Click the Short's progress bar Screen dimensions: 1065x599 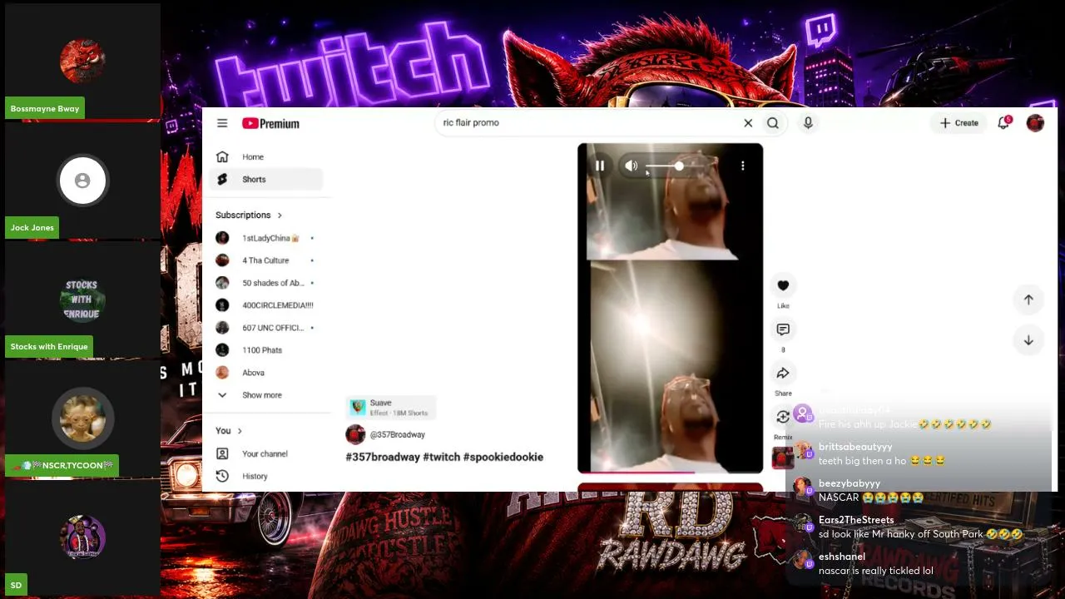tap(670, 472)
